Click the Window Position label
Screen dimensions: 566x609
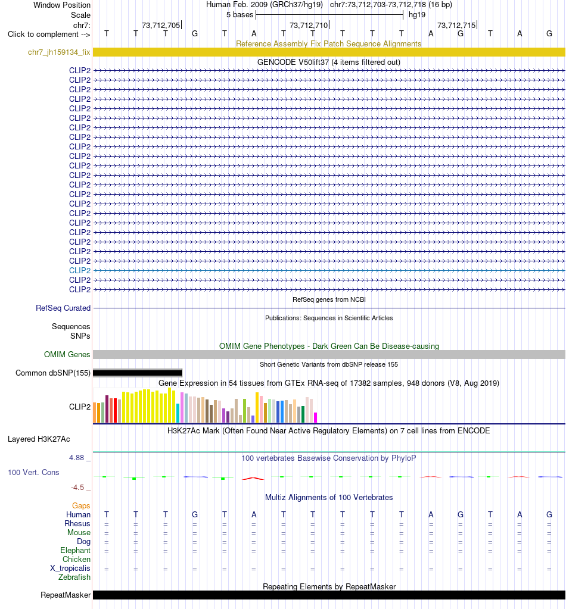(x=62, y=5)
